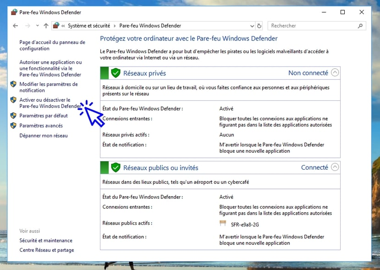Open 'Dépanner mon réseau' link

pyautogui.click(x=44, y=136)
